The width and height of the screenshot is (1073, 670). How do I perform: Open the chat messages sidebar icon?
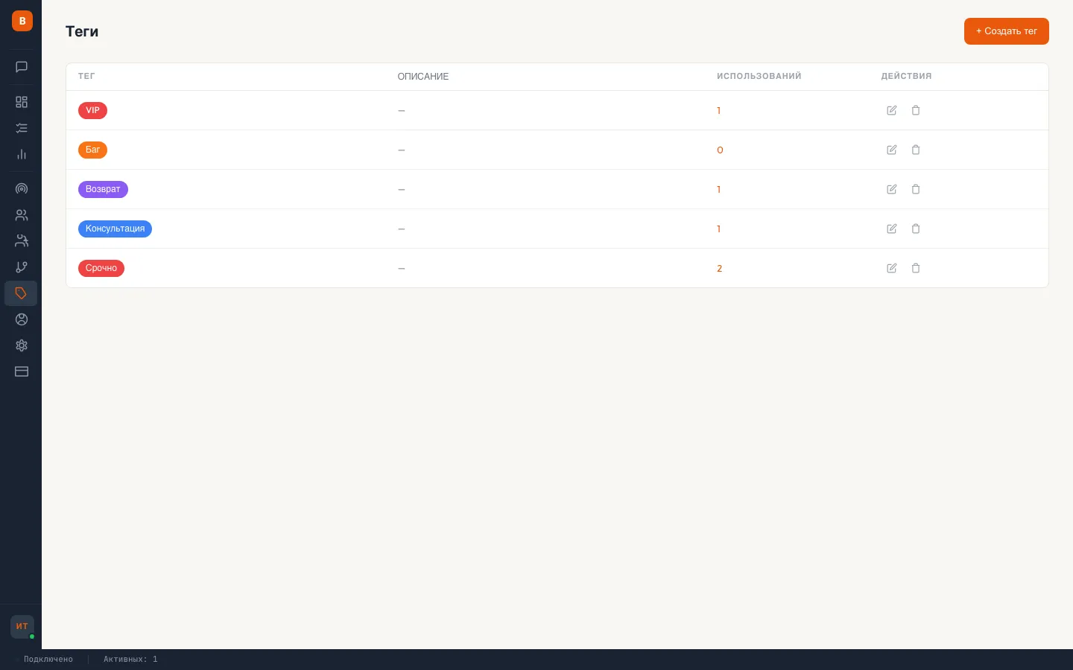click(22, 67)
